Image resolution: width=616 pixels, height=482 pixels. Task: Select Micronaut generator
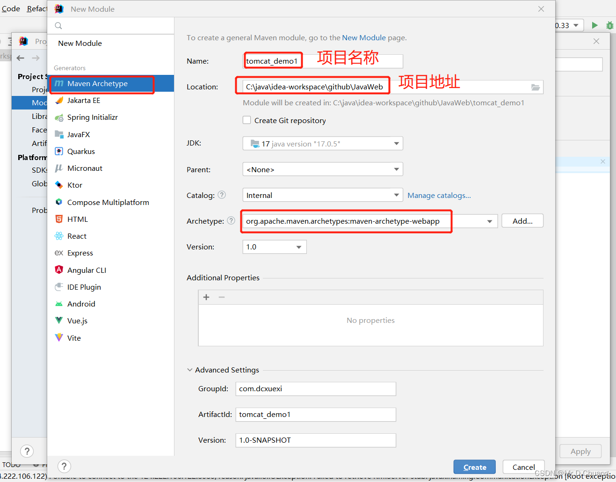click(x=111, y=168)
